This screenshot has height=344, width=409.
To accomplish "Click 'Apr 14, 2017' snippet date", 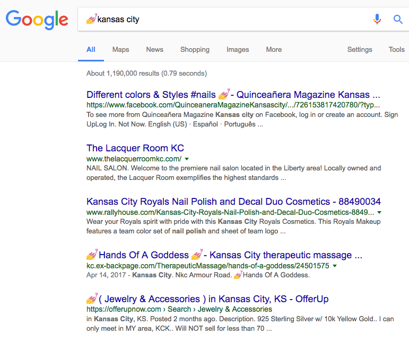I will (x=106, y=275).
